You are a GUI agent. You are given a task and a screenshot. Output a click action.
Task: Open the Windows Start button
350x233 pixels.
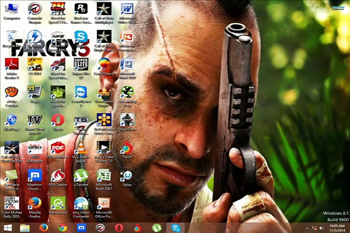pyautogui.click(x=8, y=228)
